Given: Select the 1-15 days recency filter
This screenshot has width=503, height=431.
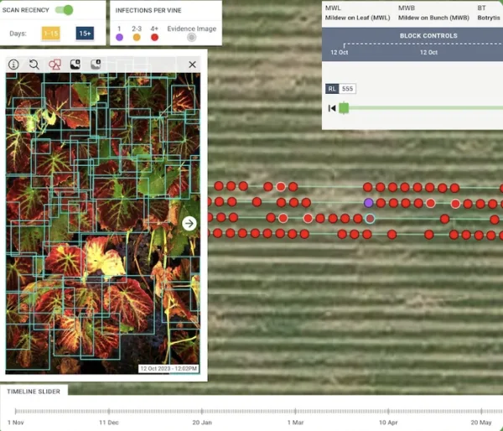Looking at the screenshot, I should click(50, 34).
